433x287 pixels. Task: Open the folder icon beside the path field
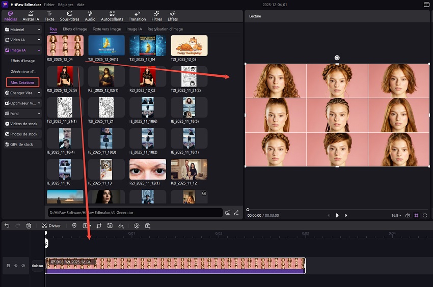tap(228, 213)
